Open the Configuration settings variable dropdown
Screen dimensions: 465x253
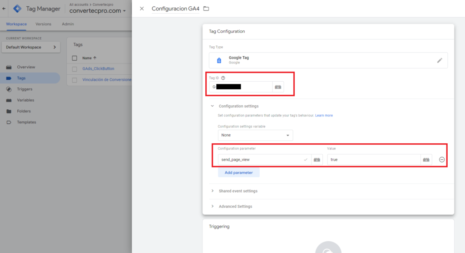coord(255,135)
